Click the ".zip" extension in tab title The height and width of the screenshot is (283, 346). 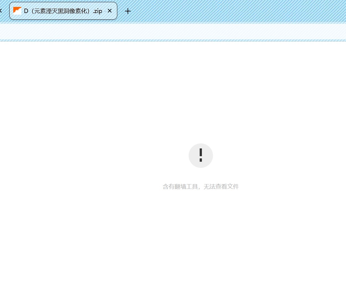pos(97,11)
